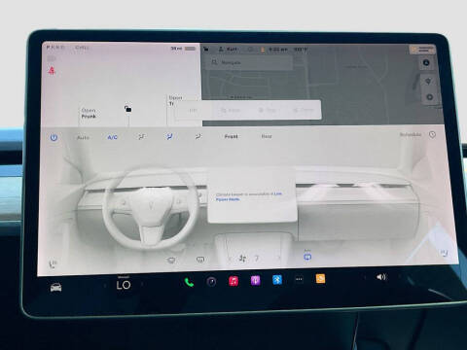This screenshot has width=467, height=350.
Task: Open the Trunk
Action: pyautogui.click(x=175, y=100)
